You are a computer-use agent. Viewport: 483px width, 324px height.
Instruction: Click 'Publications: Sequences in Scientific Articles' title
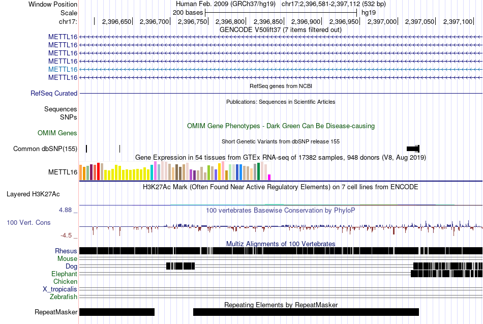coord(281,102)
